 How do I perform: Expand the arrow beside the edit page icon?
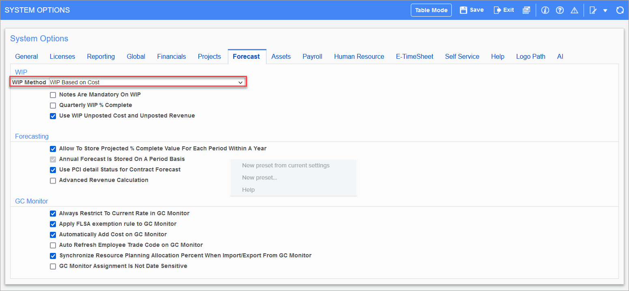coord(605,11)
